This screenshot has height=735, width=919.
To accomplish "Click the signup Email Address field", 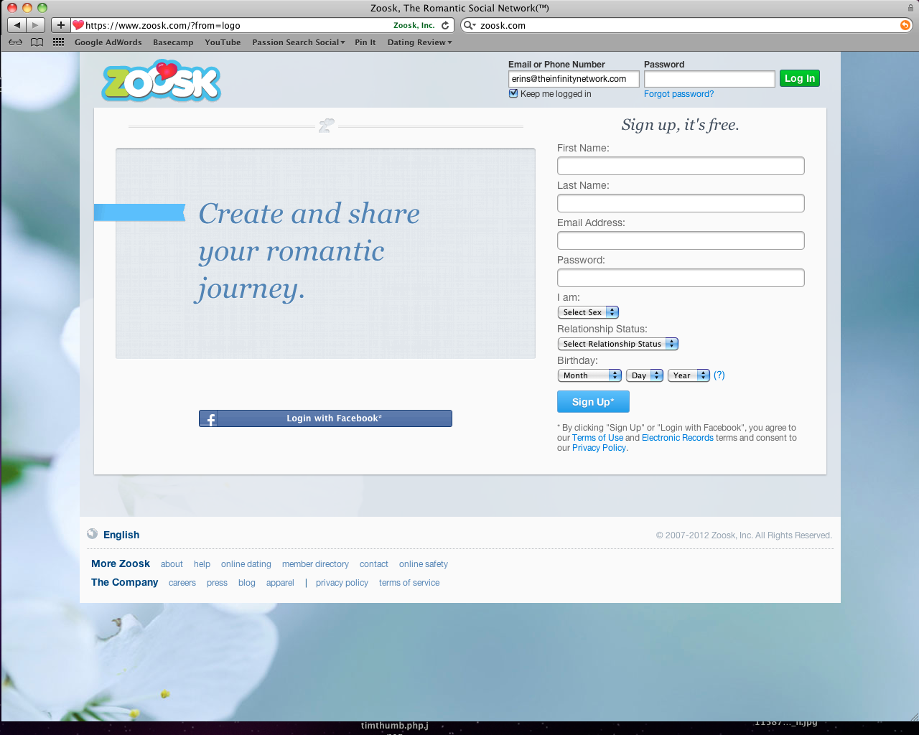I will 681,240.
